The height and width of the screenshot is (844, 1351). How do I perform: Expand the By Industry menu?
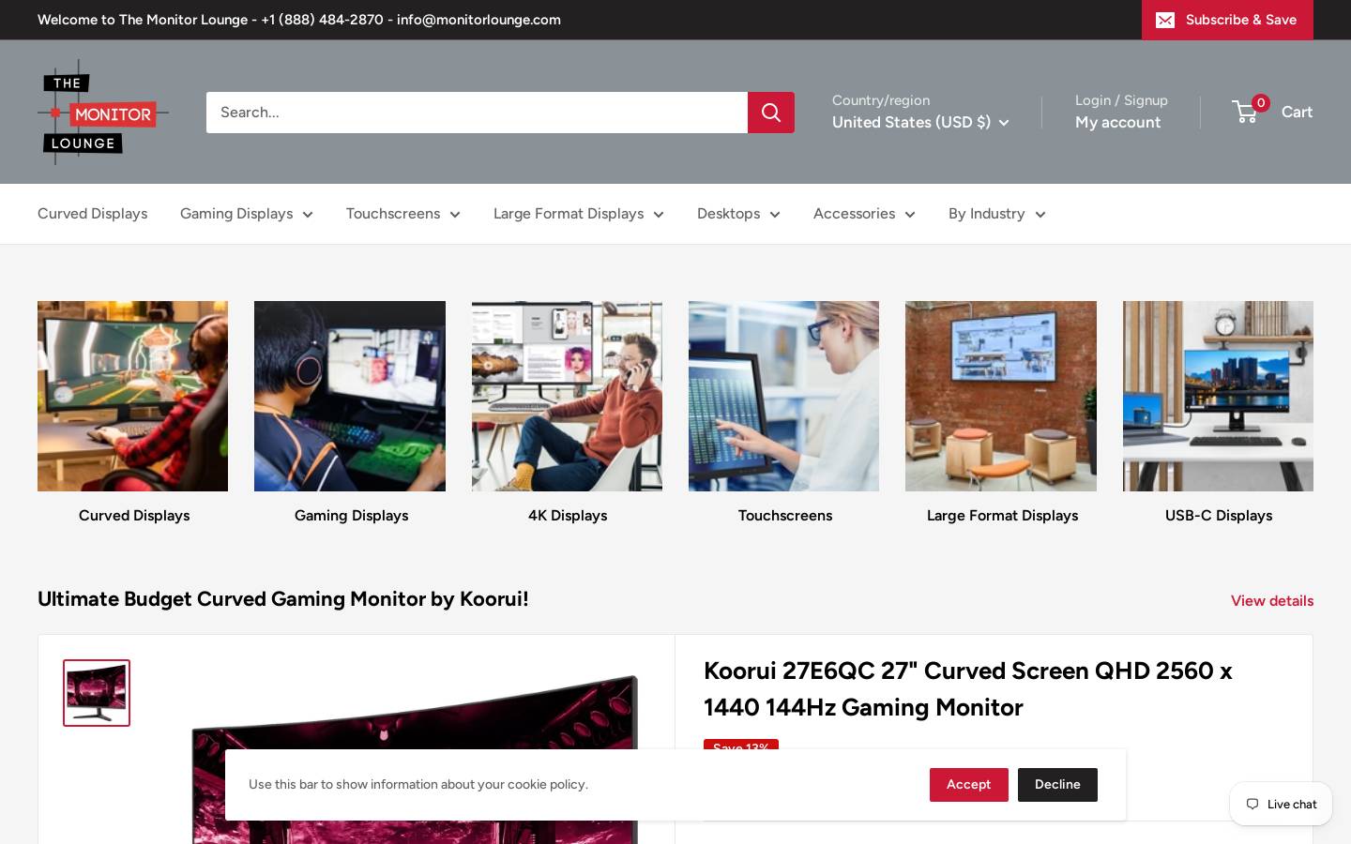pyautogui.click(x=997, y=214)
